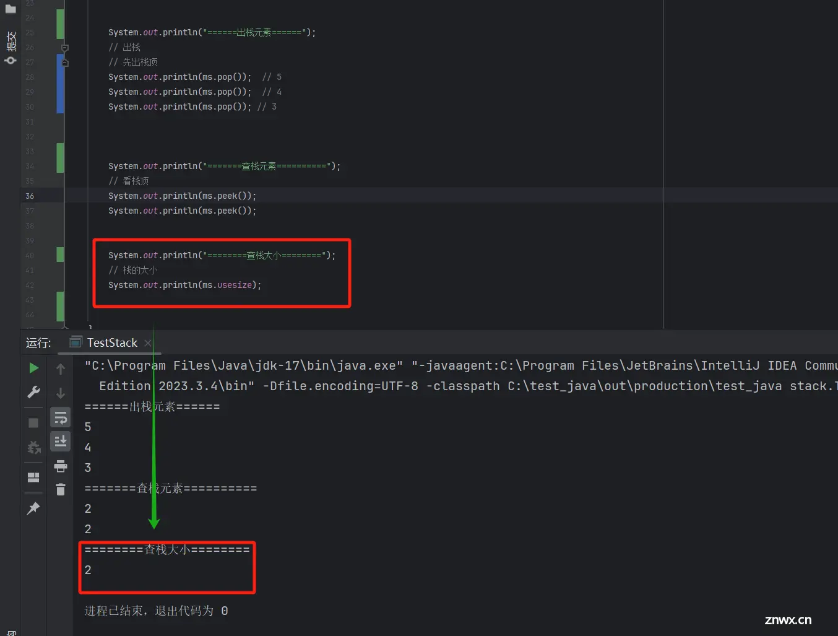Viewport: 838px width, 636px height.
Task: Click the println line with ======出栈元素======
Action: click(212, 32)
